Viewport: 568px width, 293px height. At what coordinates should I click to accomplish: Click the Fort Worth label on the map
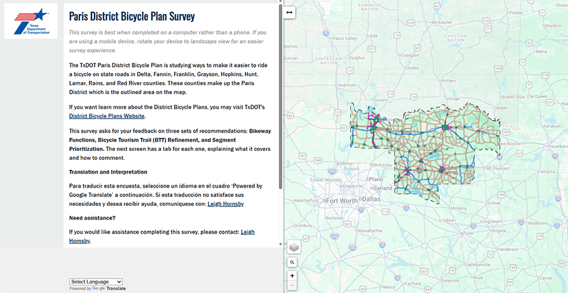pyautogui.click(x=342, y=201)
